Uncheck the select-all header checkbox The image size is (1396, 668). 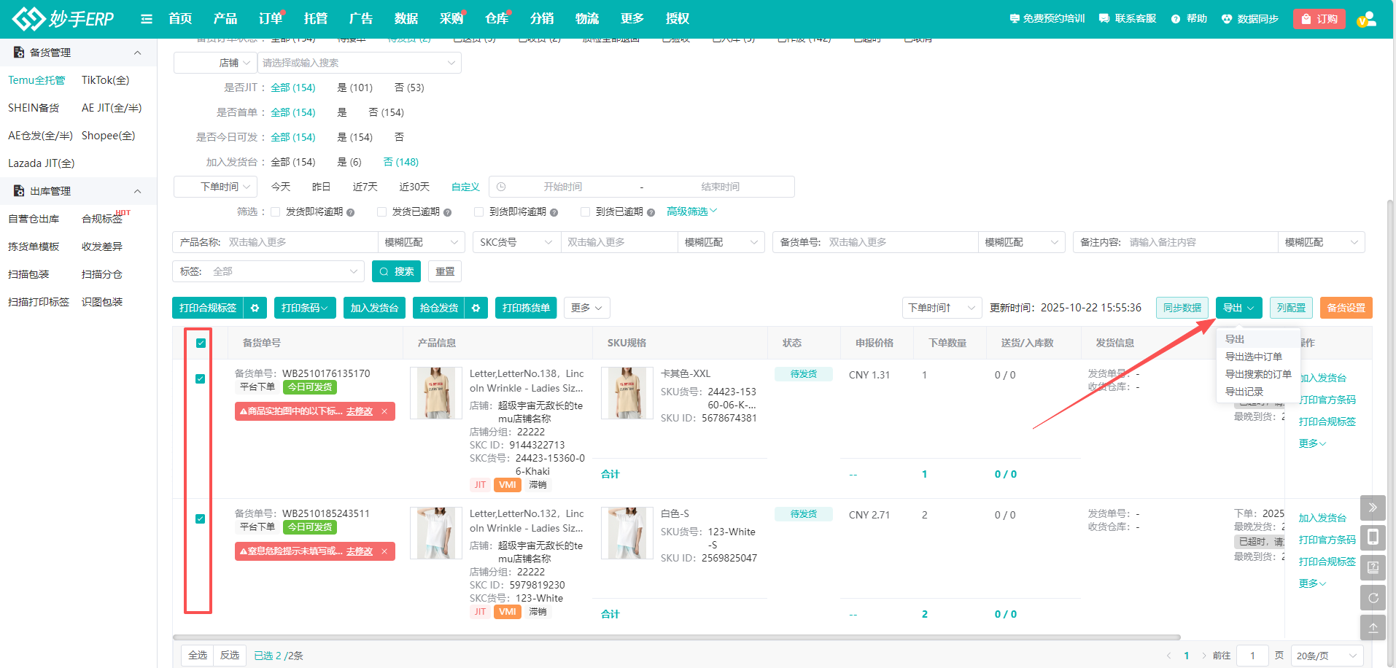(x=201, y=343)
